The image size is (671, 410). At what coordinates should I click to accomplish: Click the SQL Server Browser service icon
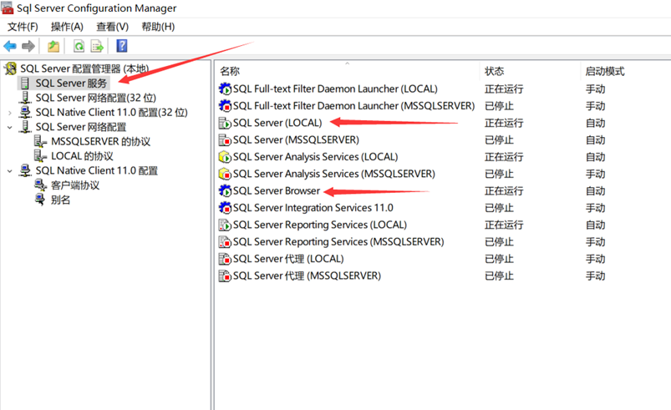[225, 190]
